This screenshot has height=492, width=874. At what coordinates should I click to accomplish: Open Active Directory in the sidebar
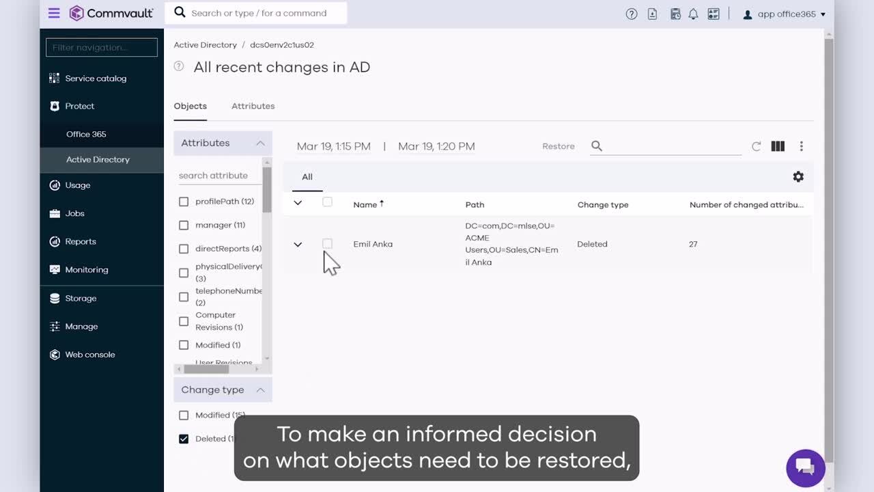[x=98, y=159]
